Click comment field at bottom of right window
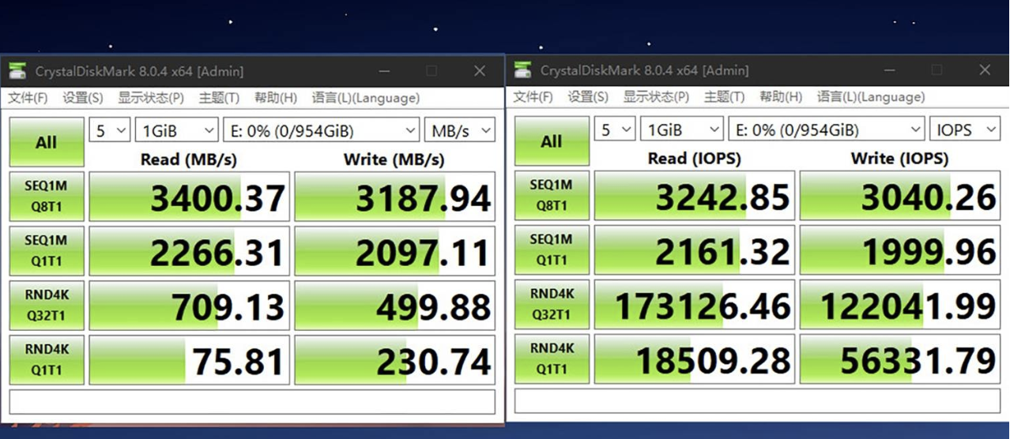Screen dimensions: 1010x439 [757, 400]
